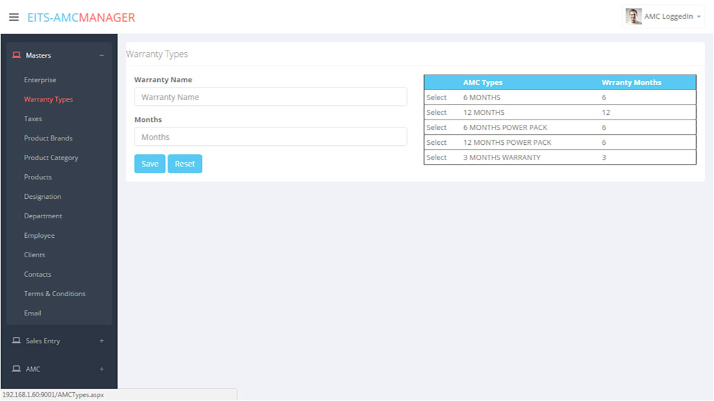Image resolution: width=714 pixels, height=401 pixels.
Task: Open Terms & Conditions page
Action: (55, 294)
